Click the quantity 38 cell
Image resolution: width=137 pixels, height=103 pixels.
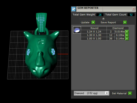(x=111, y=39)
